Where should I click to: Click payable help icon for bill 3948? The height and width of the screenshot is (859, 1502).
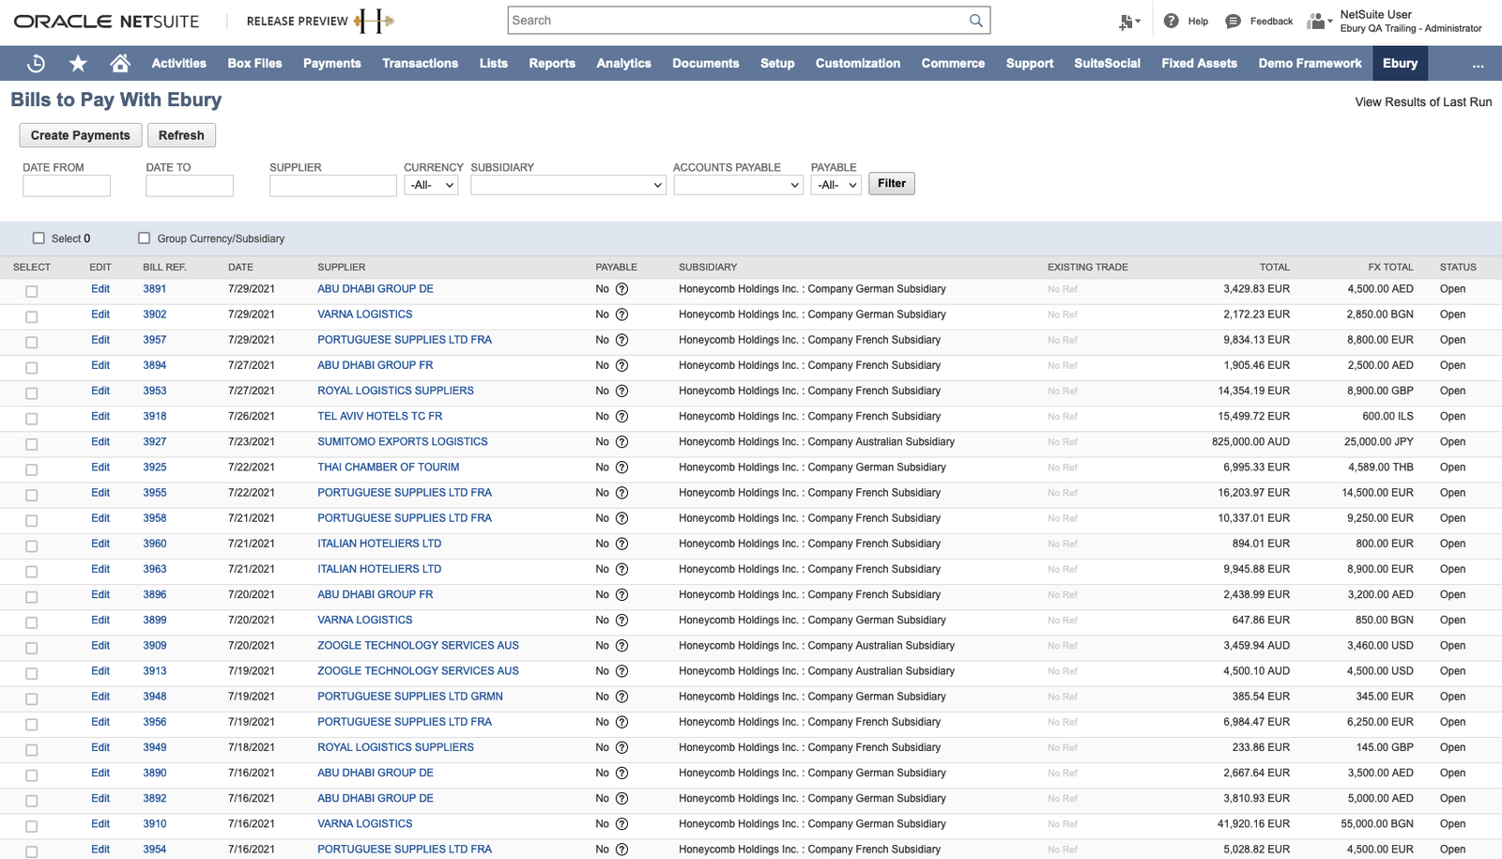coord(621,697)
